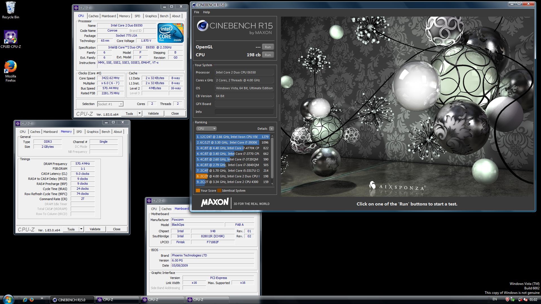Click the title bar icon of the CPU-Z Memory window
Viewport: 541px width, 304px height.
tap(18, 123)
